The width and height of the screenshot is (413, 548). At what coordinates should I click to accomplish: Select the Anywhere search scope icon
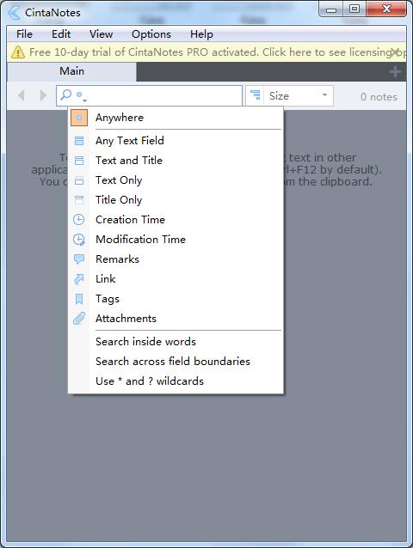[79, 118]
